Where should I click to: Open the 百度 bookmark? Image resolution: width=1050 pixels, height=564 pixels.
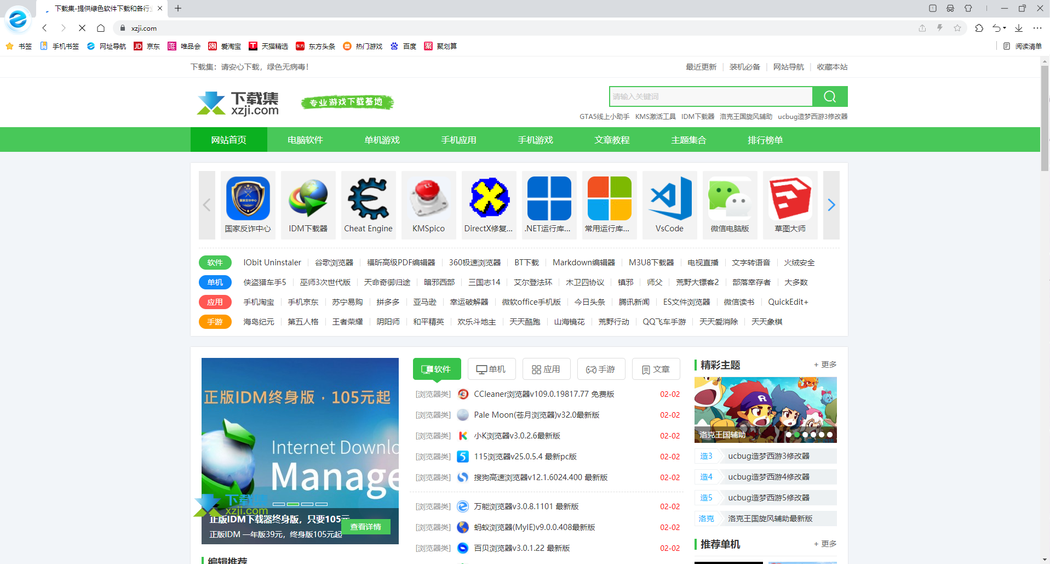point(404,46)
